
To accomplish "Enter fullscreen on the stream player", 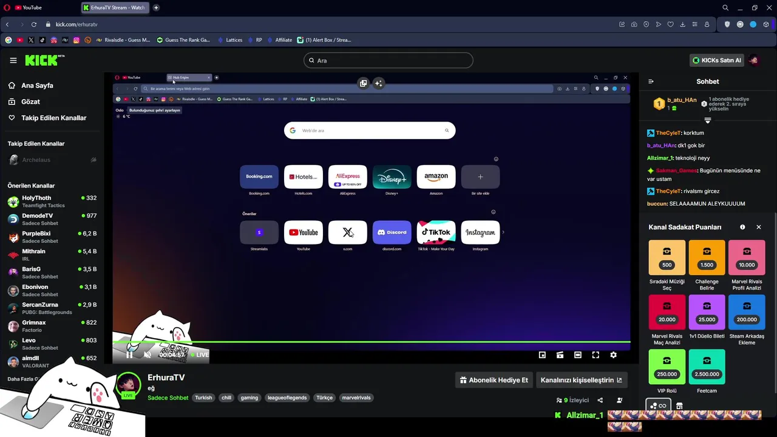I will pos(595,355).
